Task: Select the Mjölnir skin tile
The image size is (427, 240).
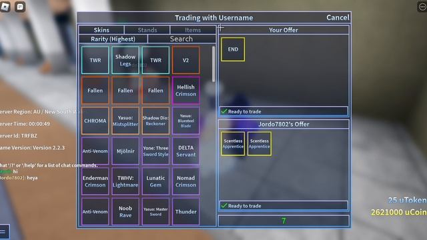Action: pyautogui.click(x=125, y=151)
